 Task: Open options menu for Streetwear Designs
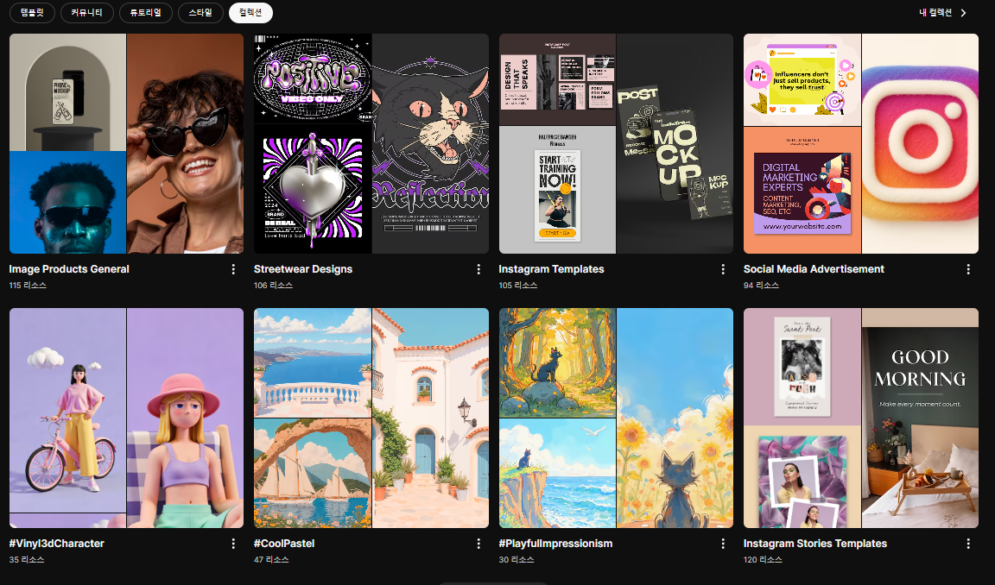pyautogui.click(x=478, y=269)
